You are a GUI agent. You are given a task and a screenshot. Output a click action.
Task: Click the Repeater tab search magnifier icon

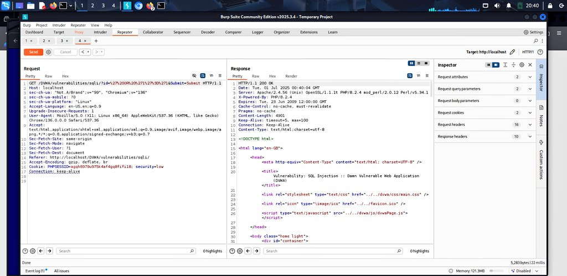tap(535, 41)
